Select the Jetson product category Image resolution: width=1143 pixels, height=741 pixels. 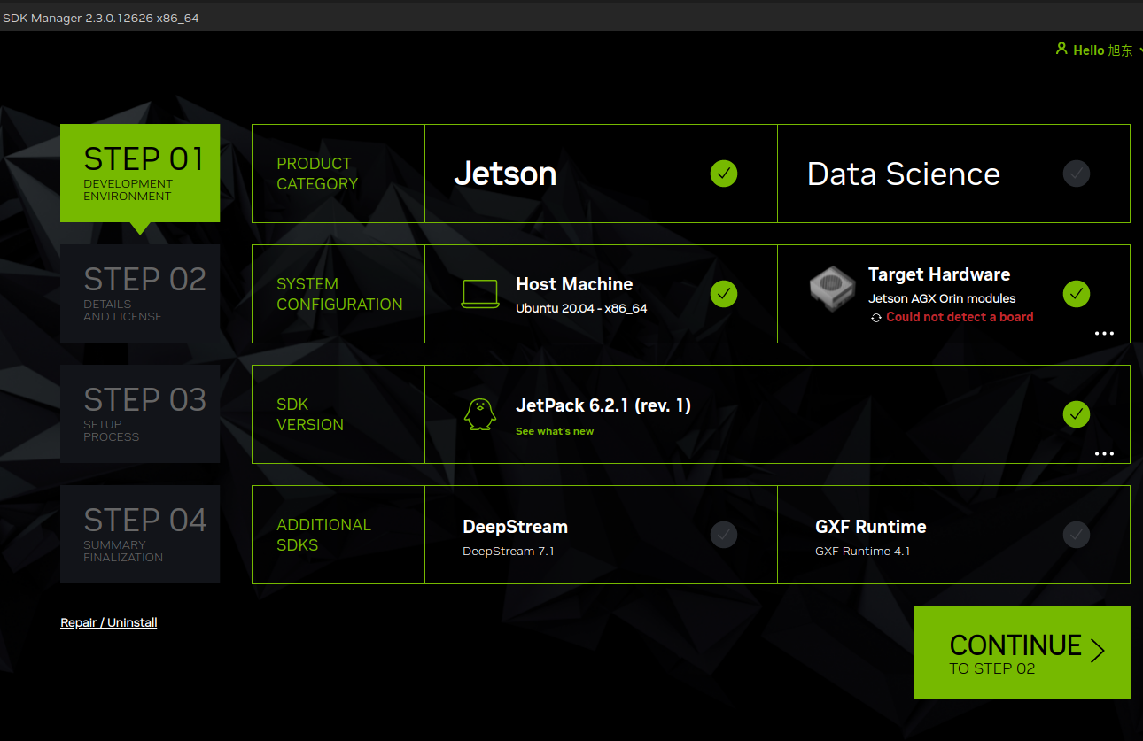[601, 174]
